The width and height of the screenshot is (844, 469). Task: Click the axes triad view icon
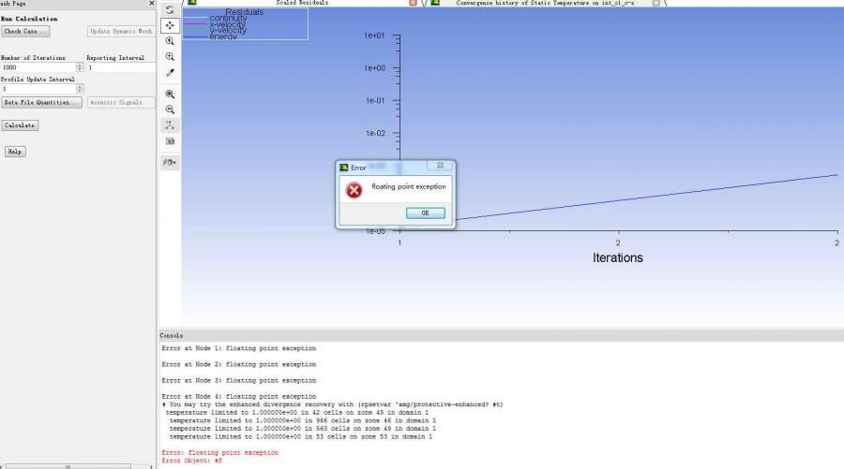click(170, 125)
